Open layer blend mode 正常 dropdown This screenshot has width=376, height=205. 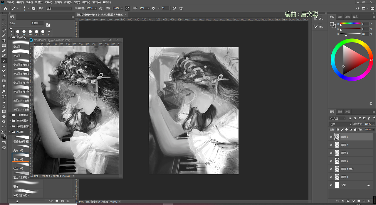click(340, 124)
